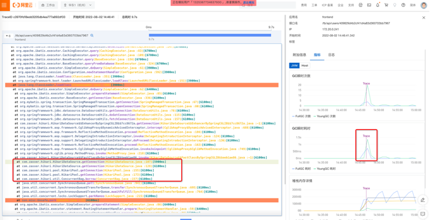The image size is (430, 220).
Task: Click the Configuration.newStatementHandler stack frame
Action: (94, 72)
